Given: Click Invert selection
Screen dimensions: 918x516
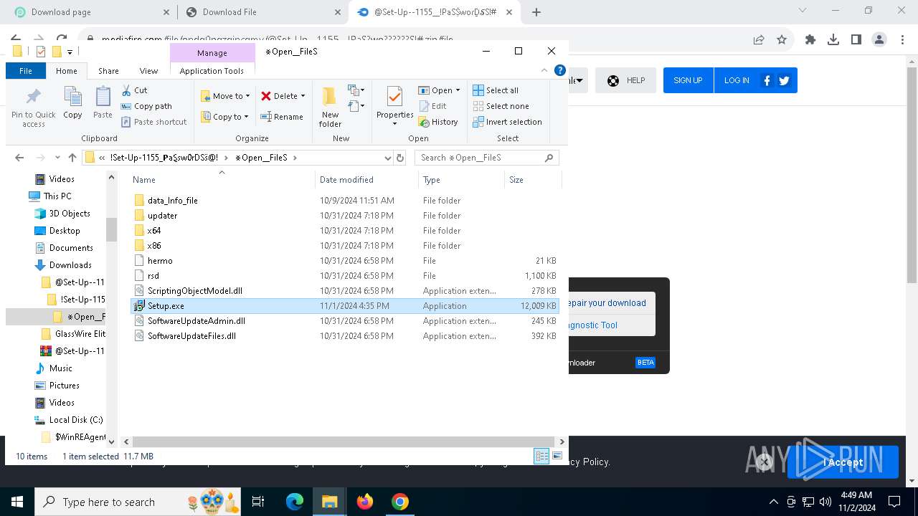Looking at the screenshot, I should pyautogui.click(x=507, y=122).
